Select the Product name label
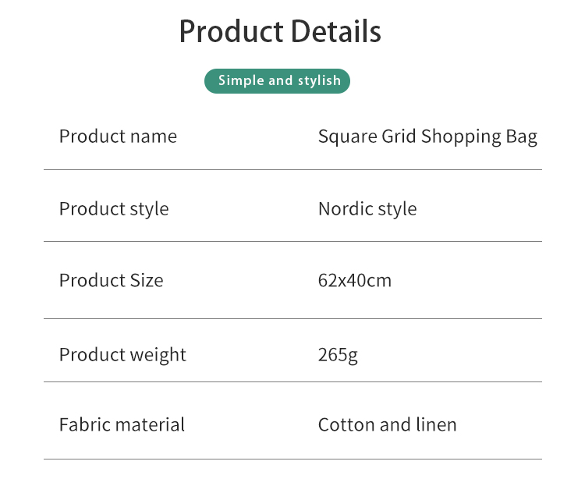The image size is (585, 479). [118, 137]
